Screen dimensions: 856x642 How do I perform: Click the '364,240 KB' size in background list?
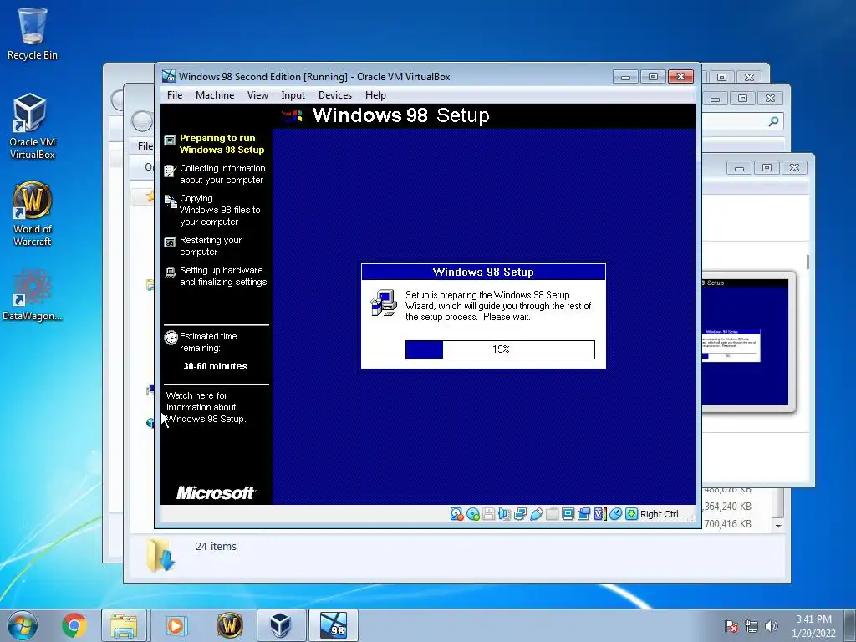click(x=728, y=507)
